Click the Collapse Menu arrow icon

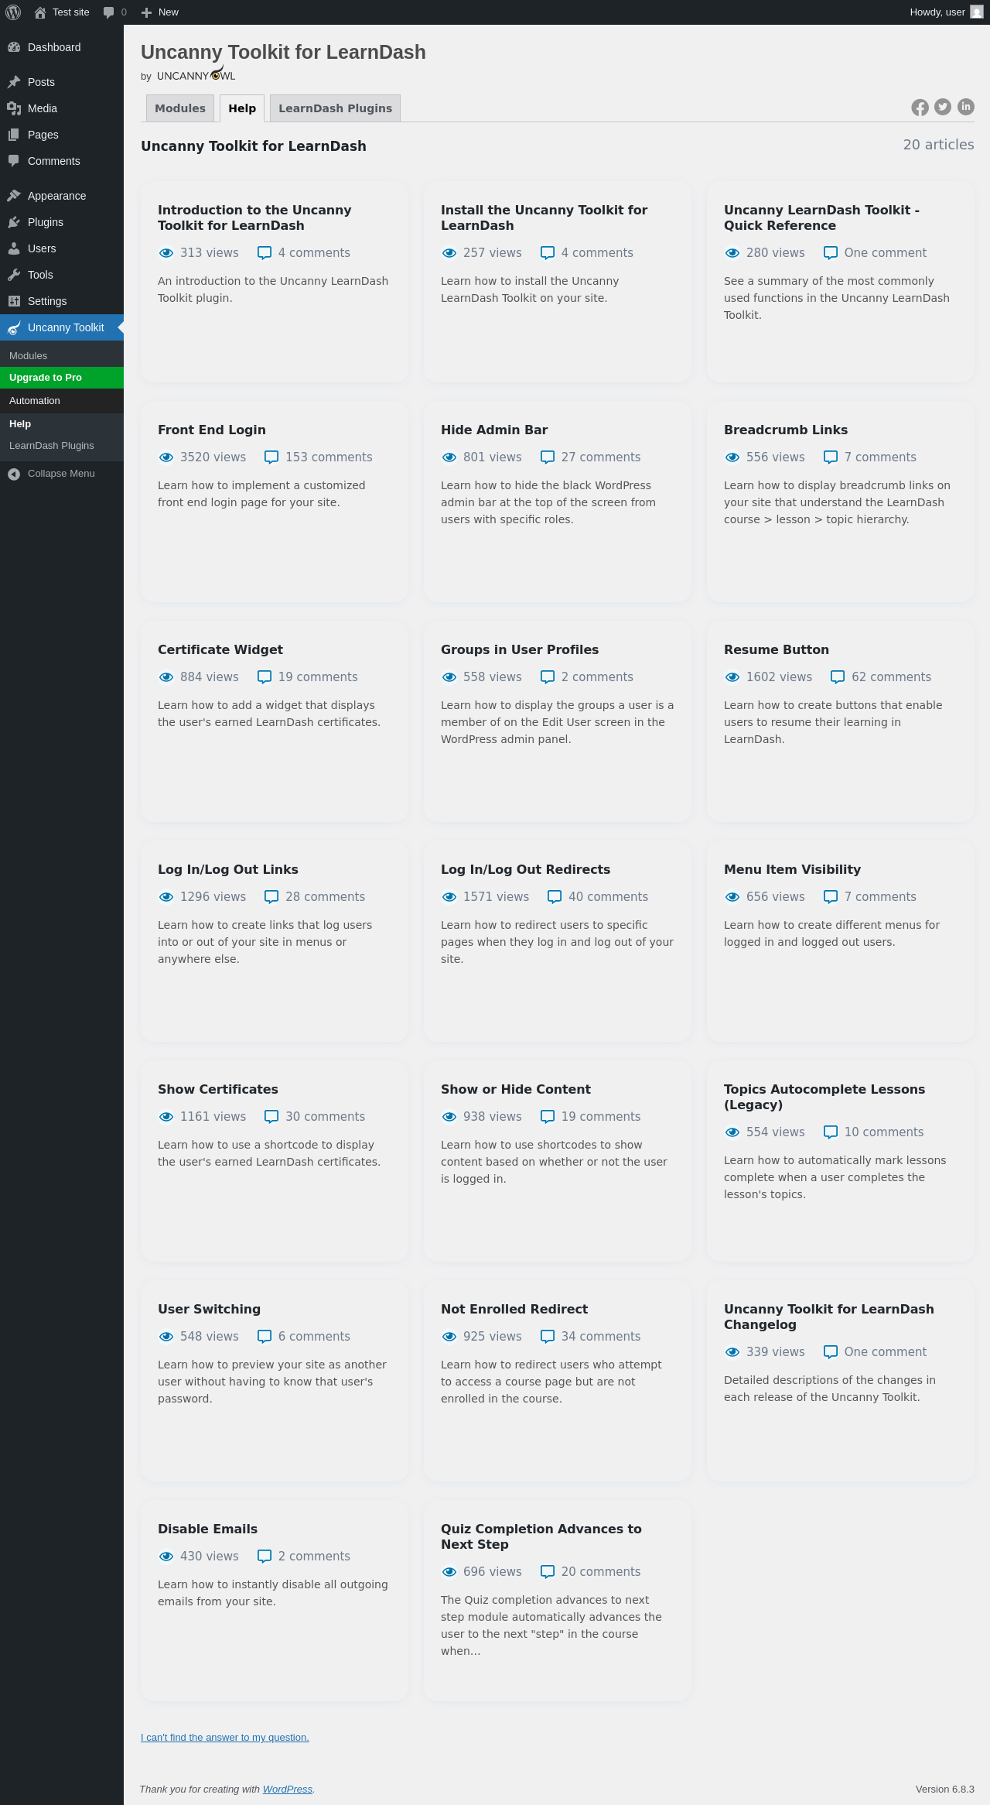pos(14,474)
